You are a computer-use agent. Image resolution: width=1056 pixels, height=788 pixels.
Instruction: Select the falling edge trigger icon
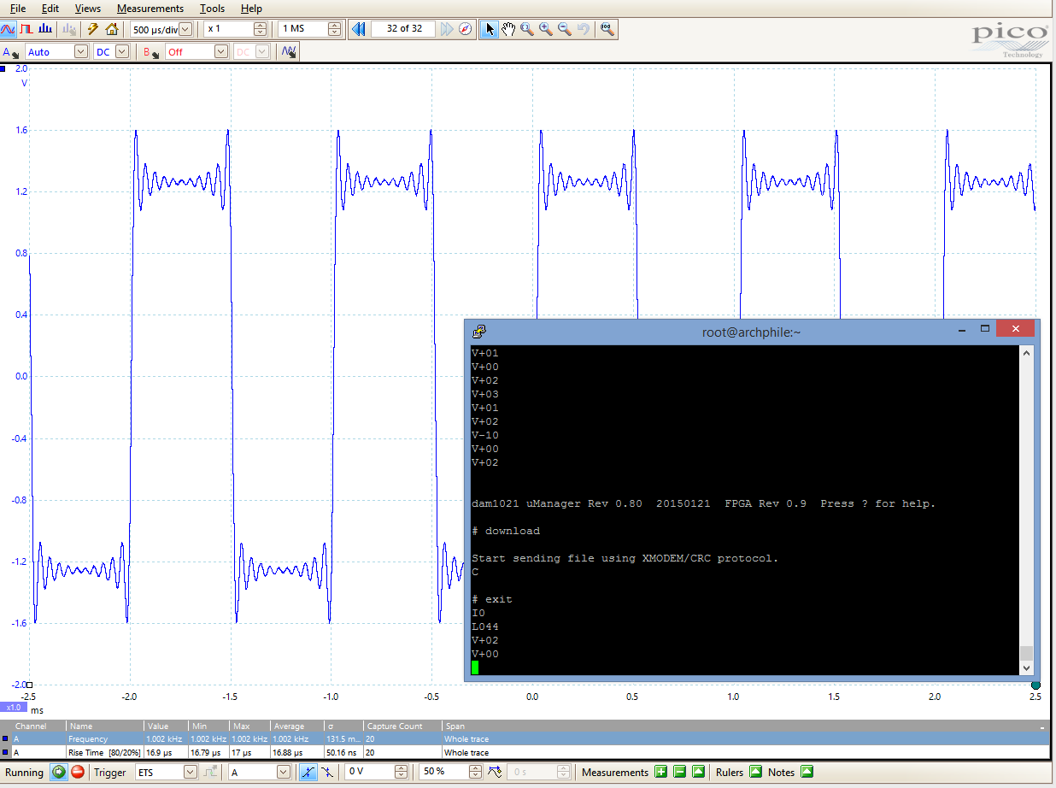click(x=327, y=772)
